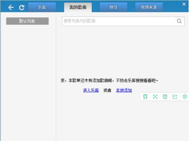The image size is (190, 141).
Task: Follow the 进入乐库 link
Action: tap(91, 90)
